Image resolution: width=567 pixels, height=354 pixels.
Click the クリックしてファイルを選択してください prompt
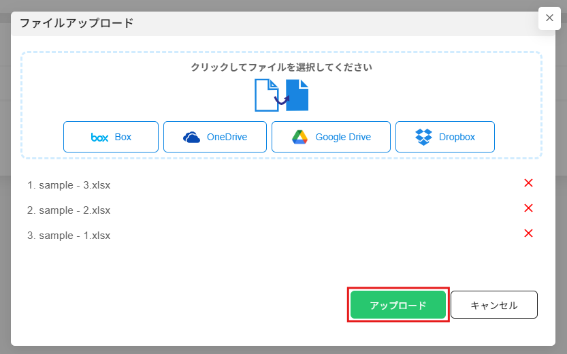click(281, 67)
